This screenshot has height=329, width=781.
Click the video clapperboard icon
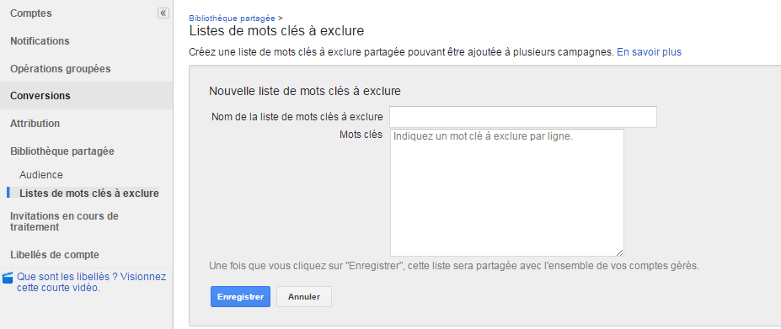coord(8,277)
